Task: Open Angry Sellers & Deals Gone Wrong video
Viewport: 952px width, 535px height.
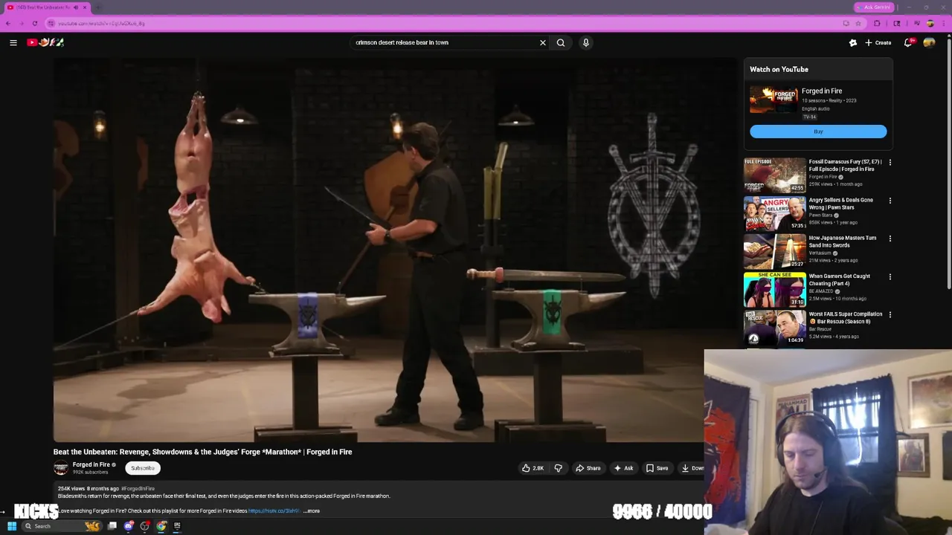Action: 841,204
